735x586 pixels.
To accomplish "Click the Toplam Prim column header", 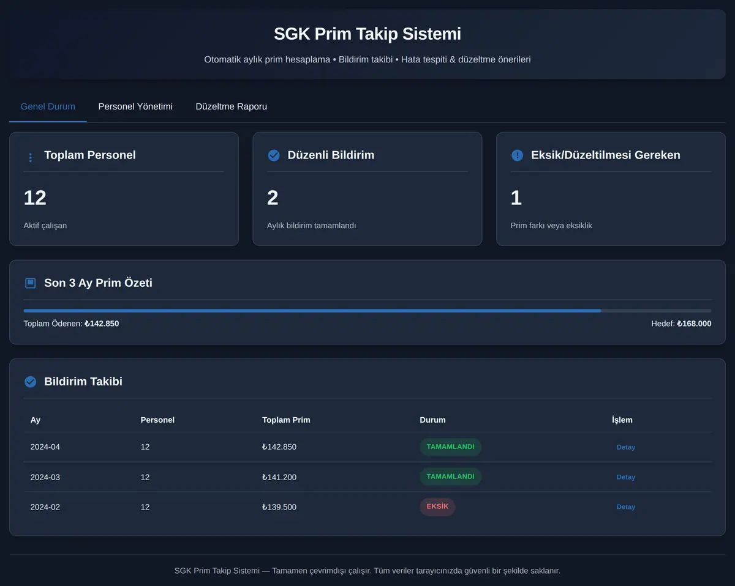I will tap(286, 420).
